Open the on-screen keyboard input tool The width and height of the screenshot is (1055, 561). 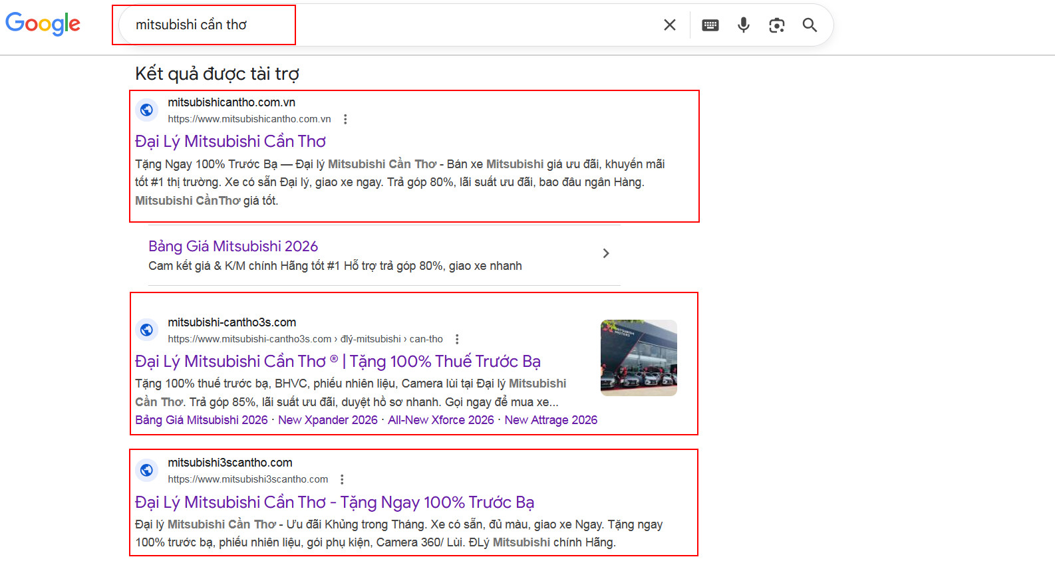(x=710, y=25)
